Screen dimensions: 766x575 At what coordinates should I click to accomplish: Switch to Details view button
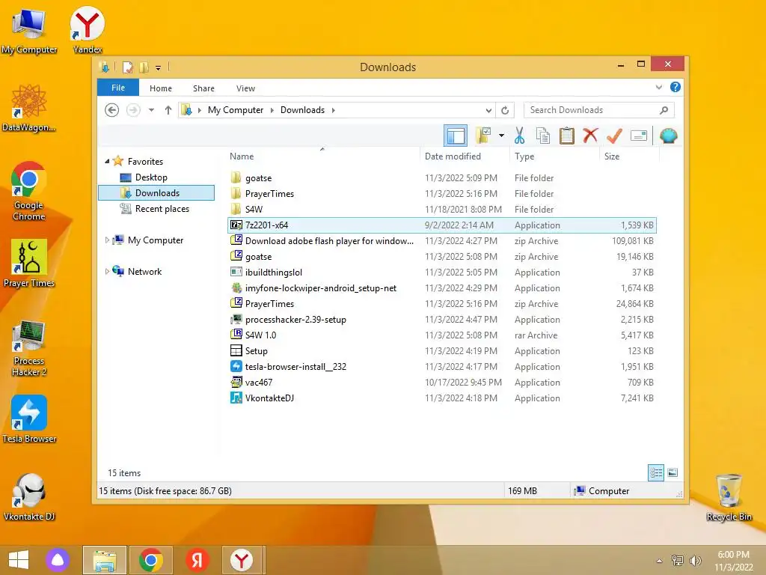[x=655, y=473]
